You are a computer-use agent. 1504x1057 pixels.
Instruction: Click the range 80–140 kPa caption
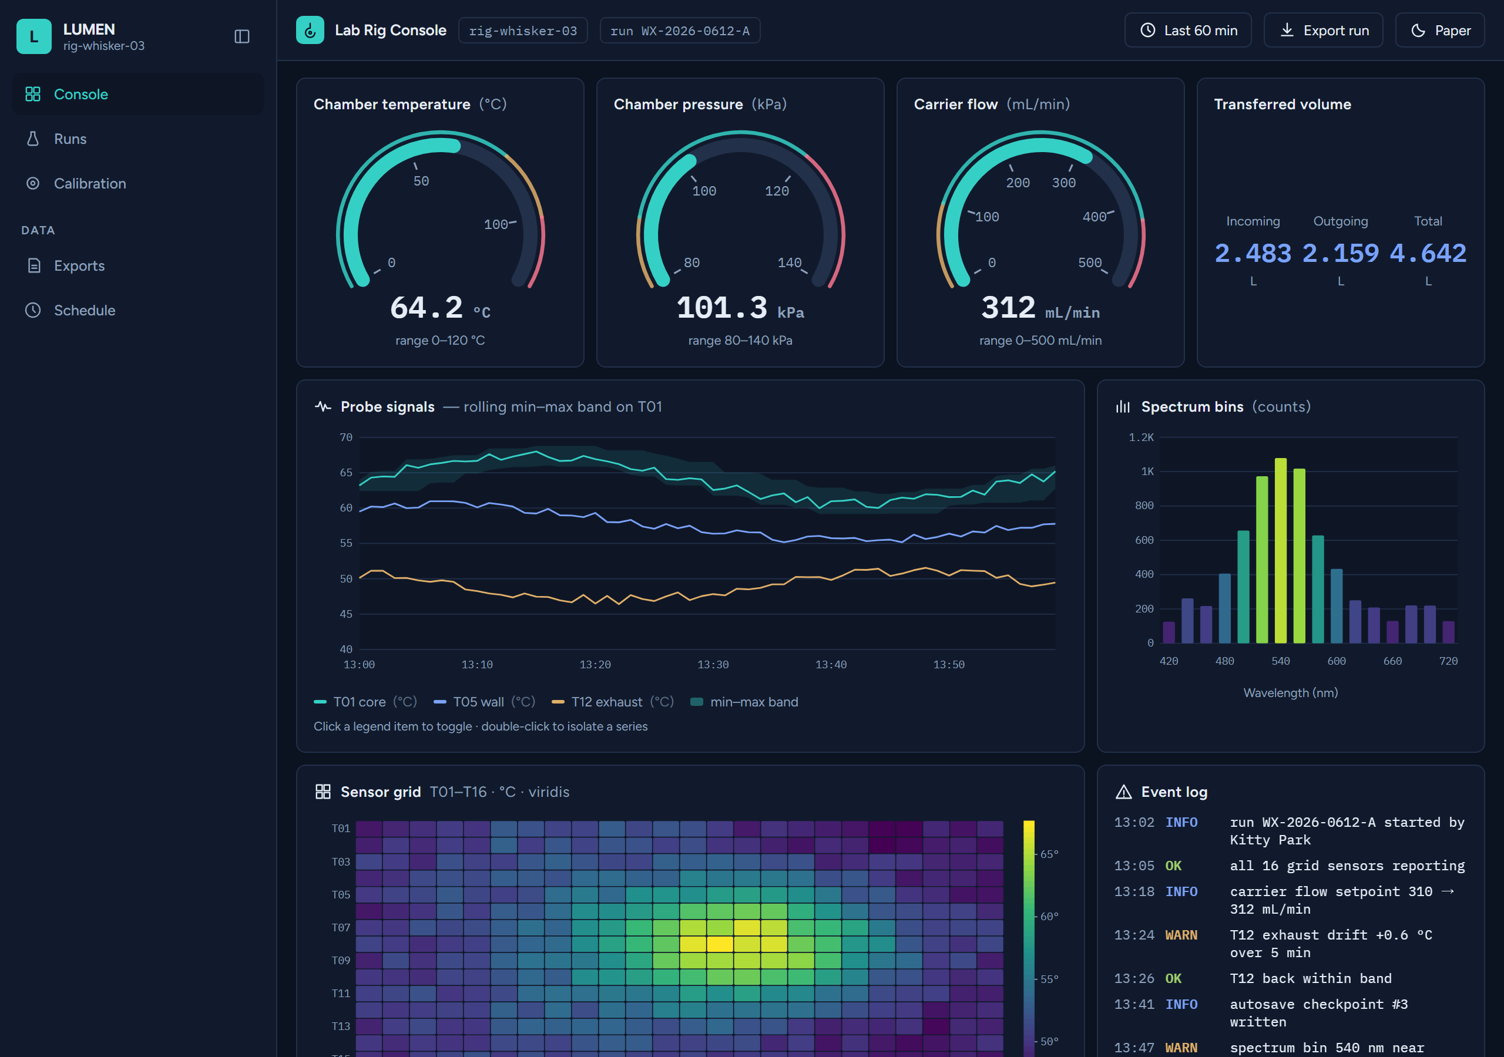(740, 341)
